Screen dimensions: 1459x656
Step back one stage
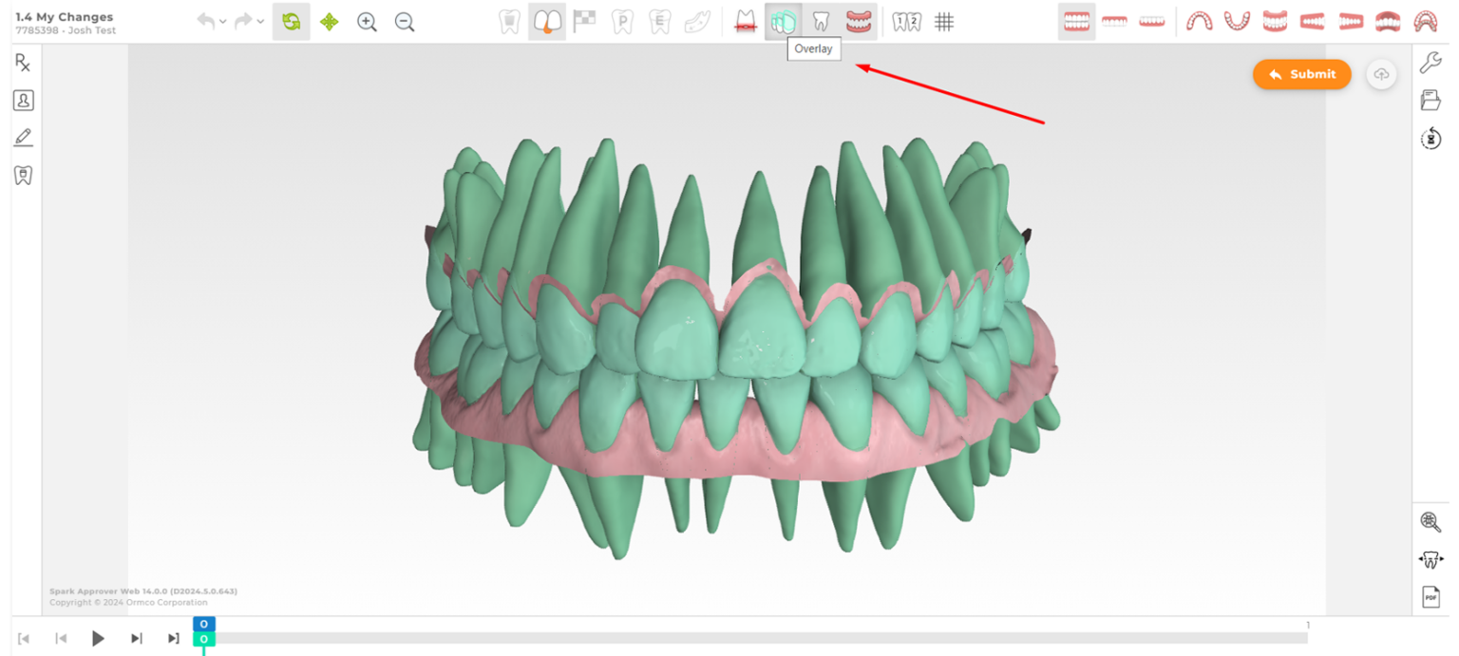click(x=61, y=639)
